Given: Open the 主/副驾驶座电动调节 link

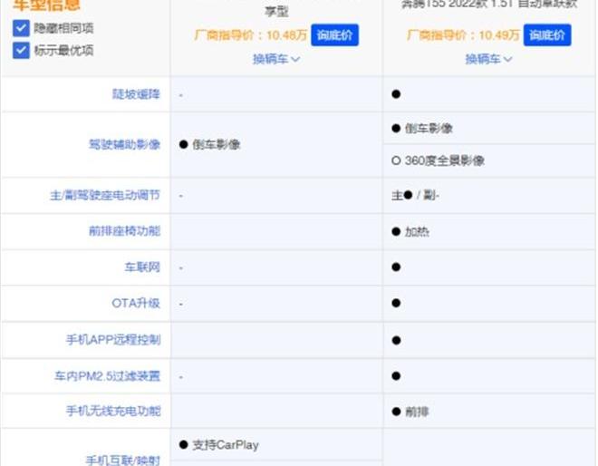Looking at the screenshot, I should (x=105, y=196).
